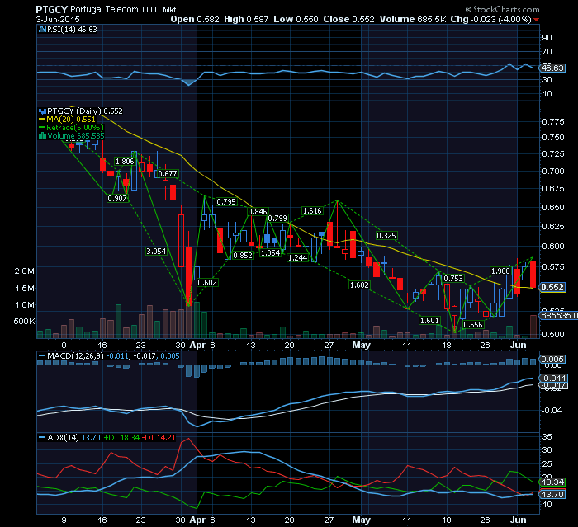Click the 0.852 retracement label
The width and height of the screenshot is (578, 527).
point(243,255)
